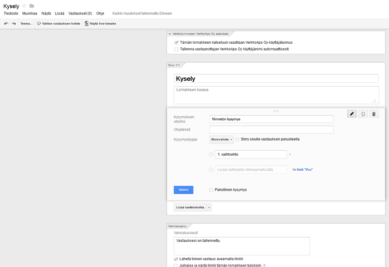
Task: Open the Tiedosto menu
Action: [11, 14]
